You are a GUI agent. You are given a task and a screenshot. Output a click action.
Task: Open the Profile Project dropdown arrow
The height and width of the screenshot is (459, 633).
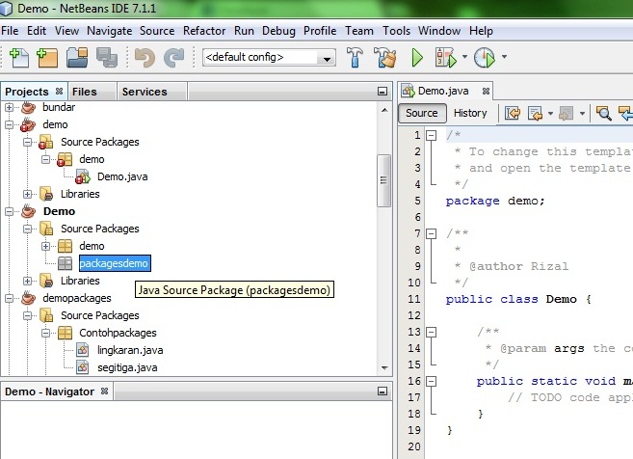[504, 57]
